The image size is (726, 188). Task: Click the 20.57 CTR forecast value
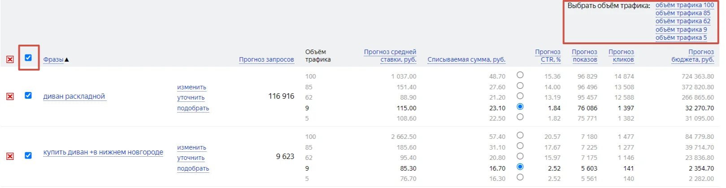pos(552,137)
